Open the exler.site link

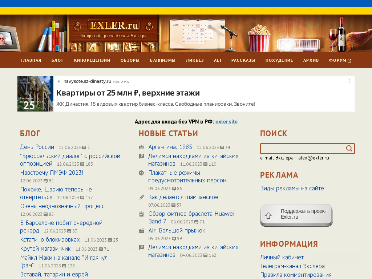coord(226,122)
